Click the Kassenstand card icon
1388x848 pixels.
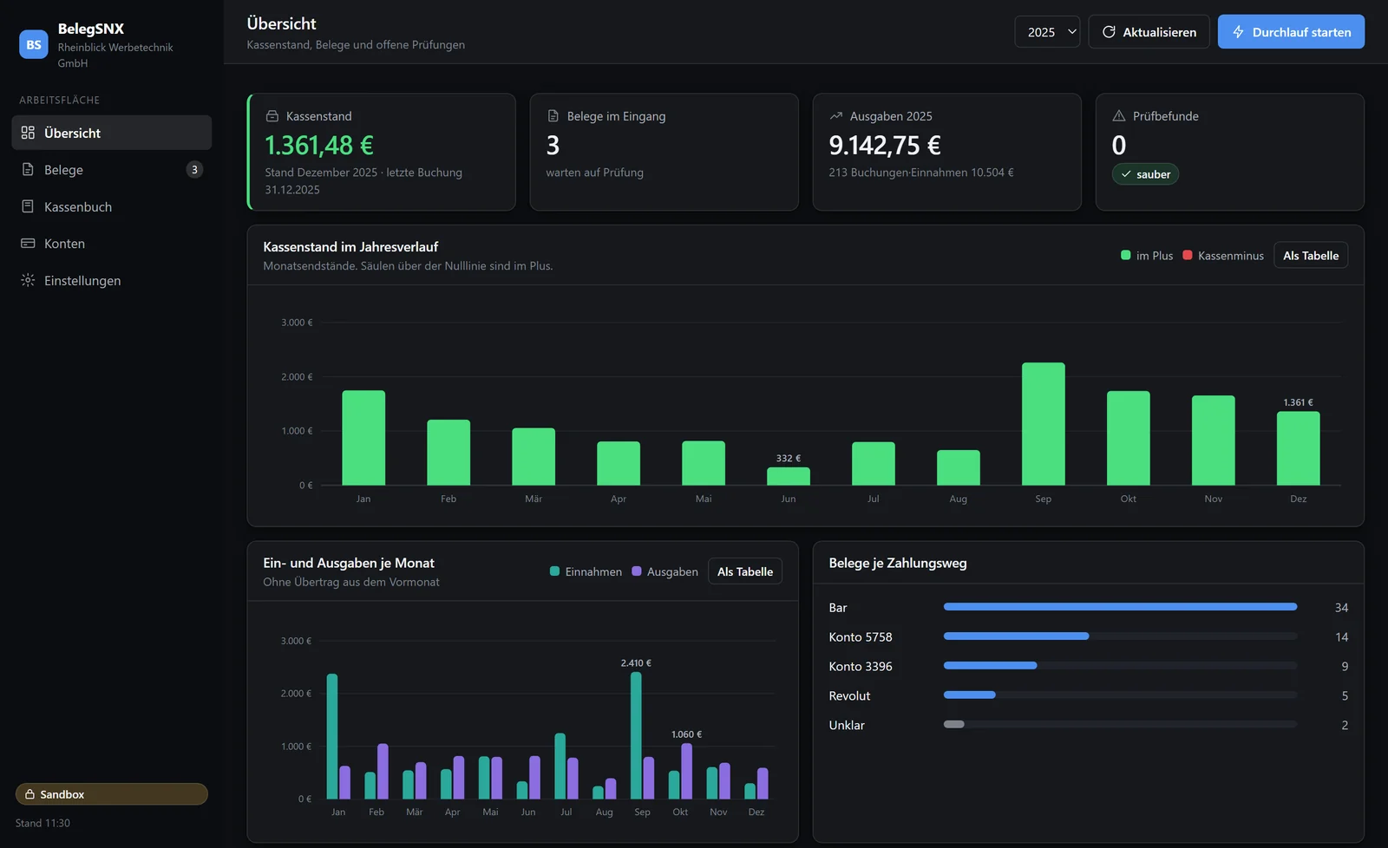point(272,116)
